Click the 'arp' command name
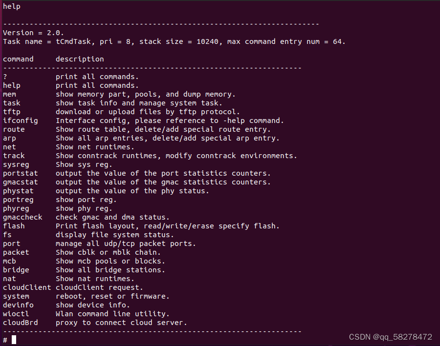440x346 pixels. click(x=9, y=138)
